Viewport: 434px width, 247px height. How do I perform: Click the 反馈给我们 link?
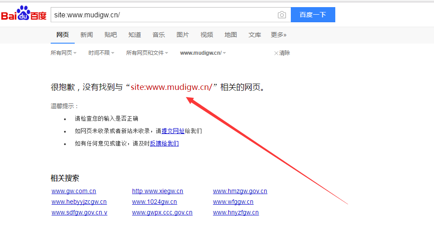(164, 143)
